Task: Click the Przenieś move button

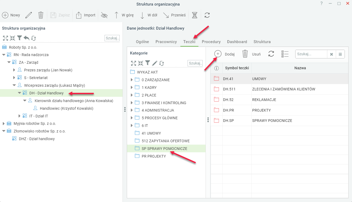Action: (174, 15)
